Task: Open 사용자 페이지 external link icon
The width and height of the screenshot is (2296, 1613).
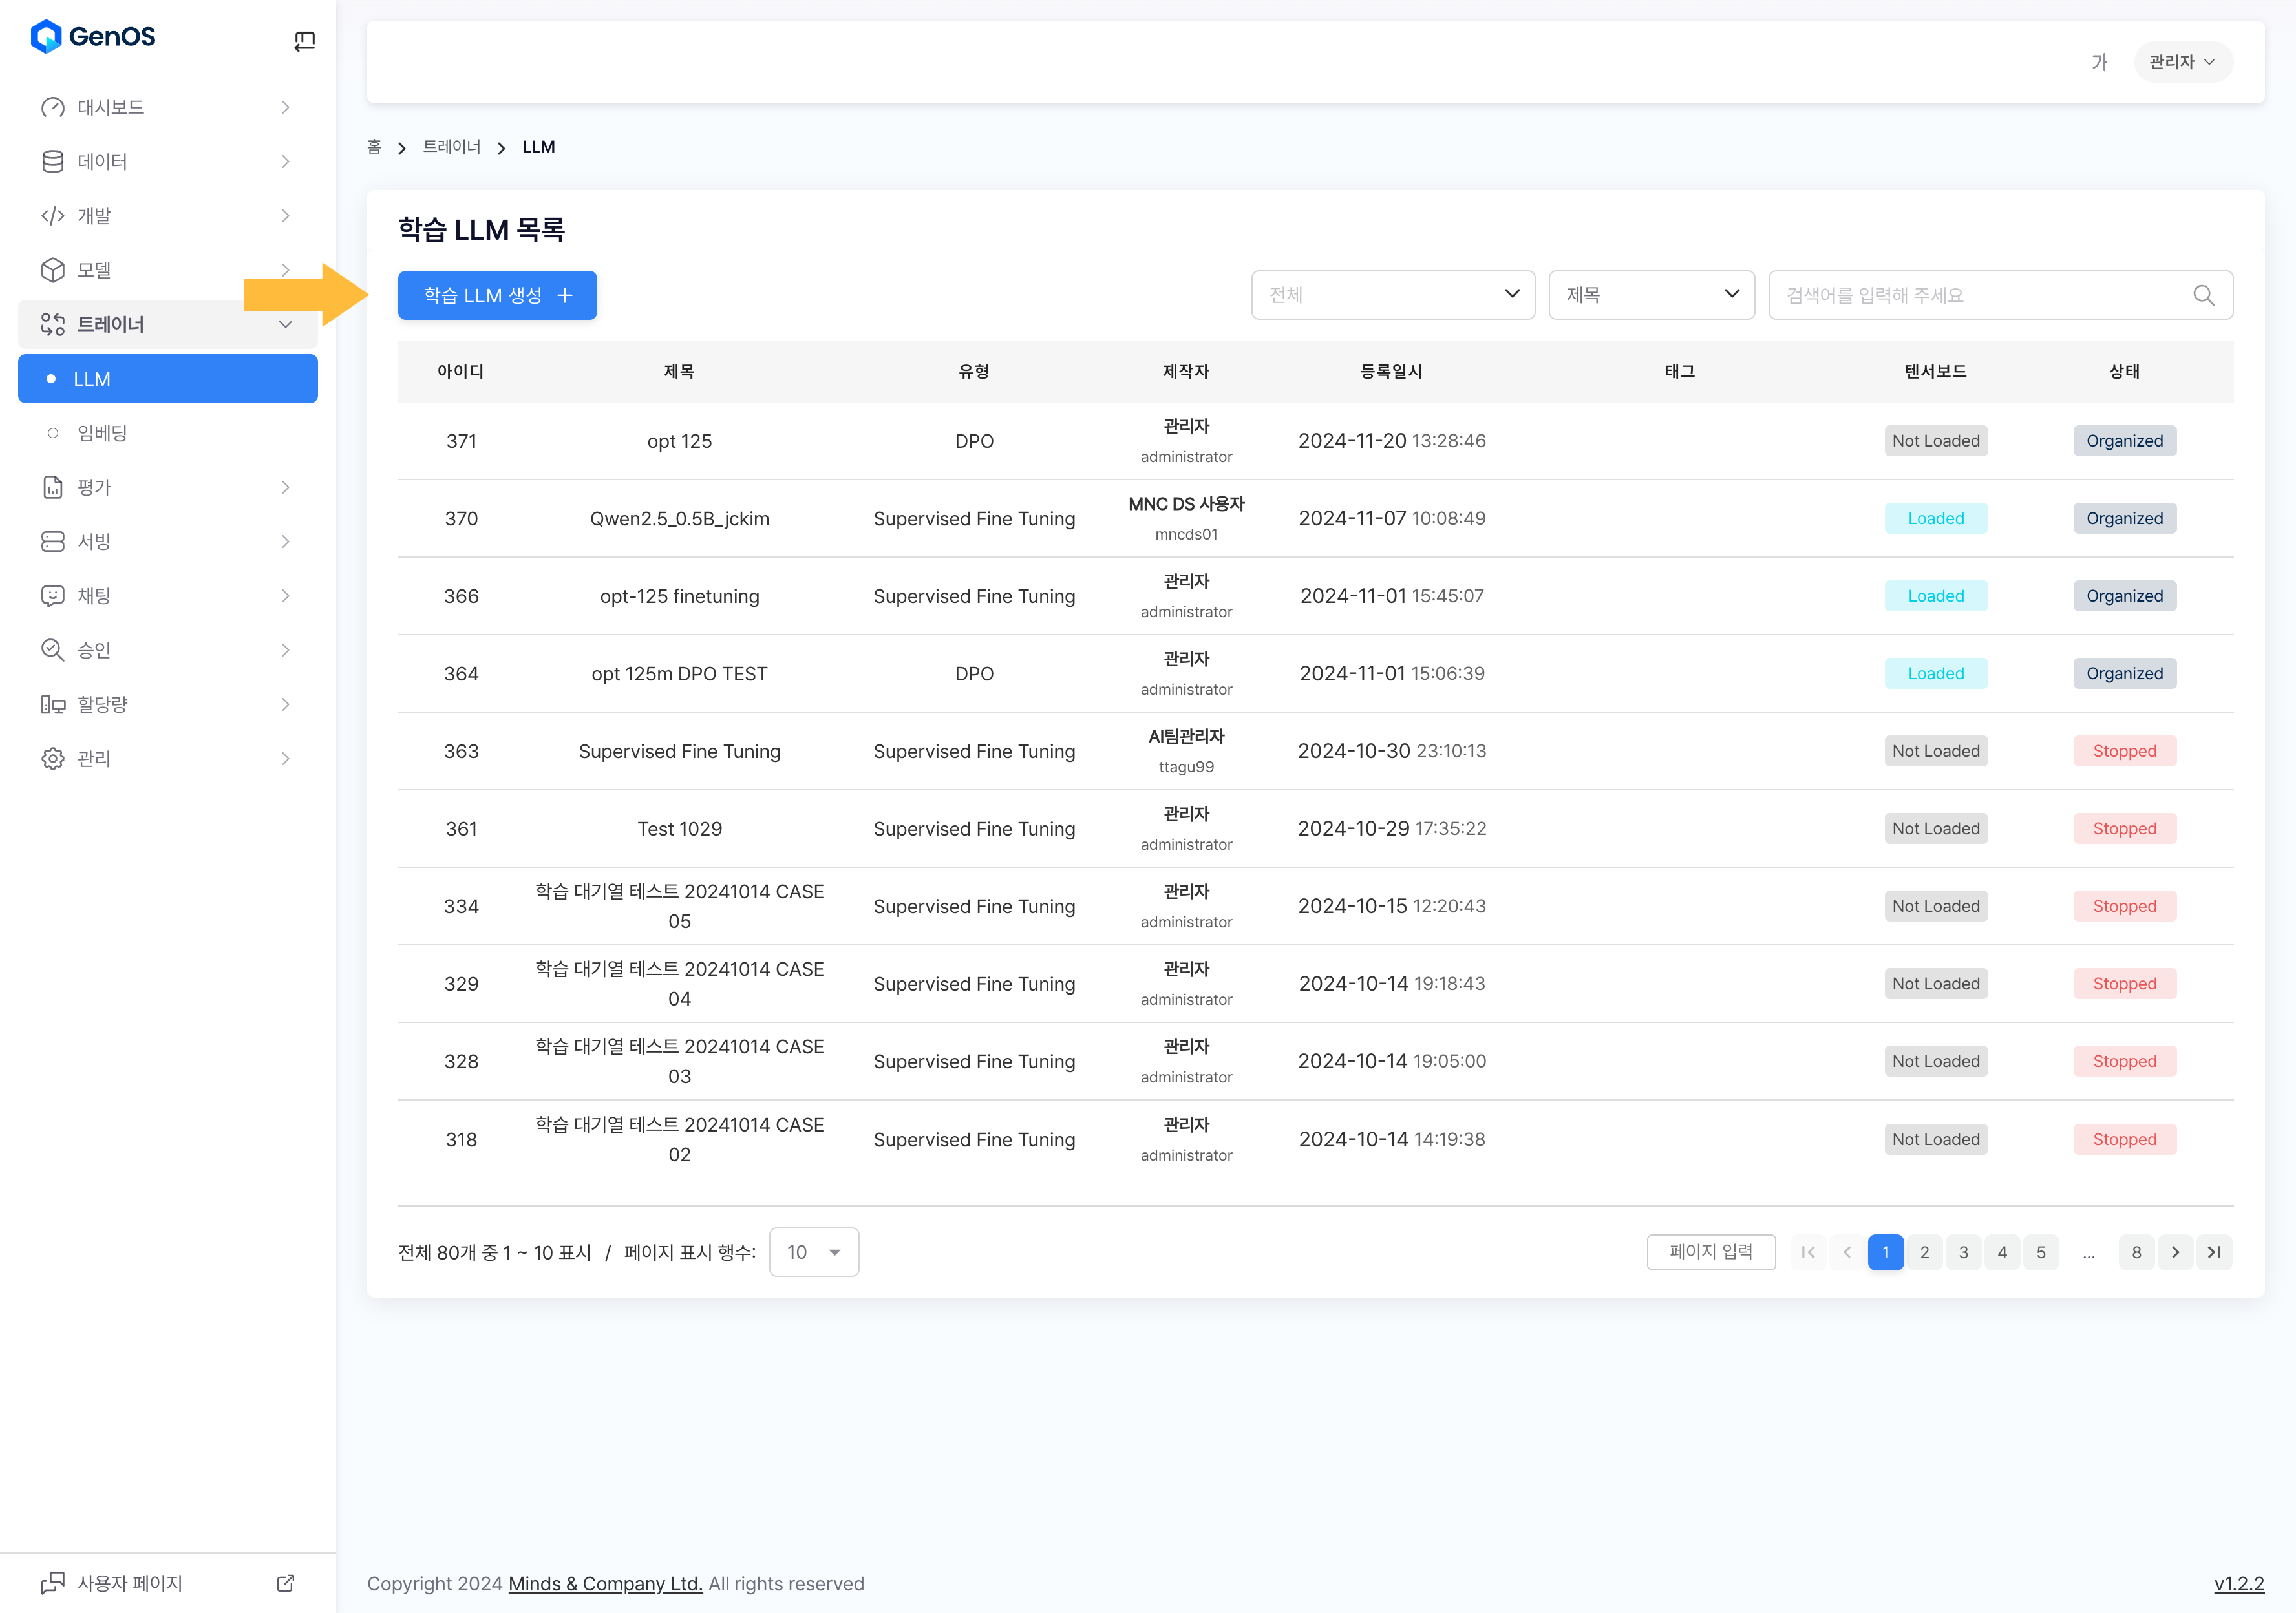Action: (x=285, y=1583)
